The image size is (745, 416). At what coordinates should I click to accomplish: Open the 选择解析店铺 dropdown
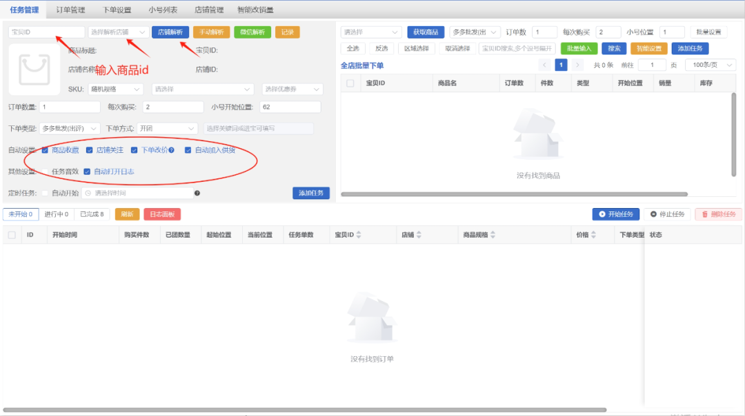click(x=118, y=32)
